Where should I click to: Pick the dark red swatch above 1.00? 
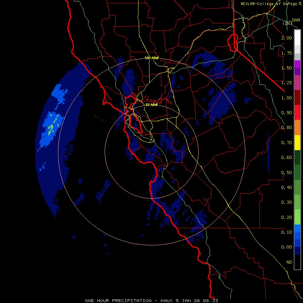tap(297, 98)
